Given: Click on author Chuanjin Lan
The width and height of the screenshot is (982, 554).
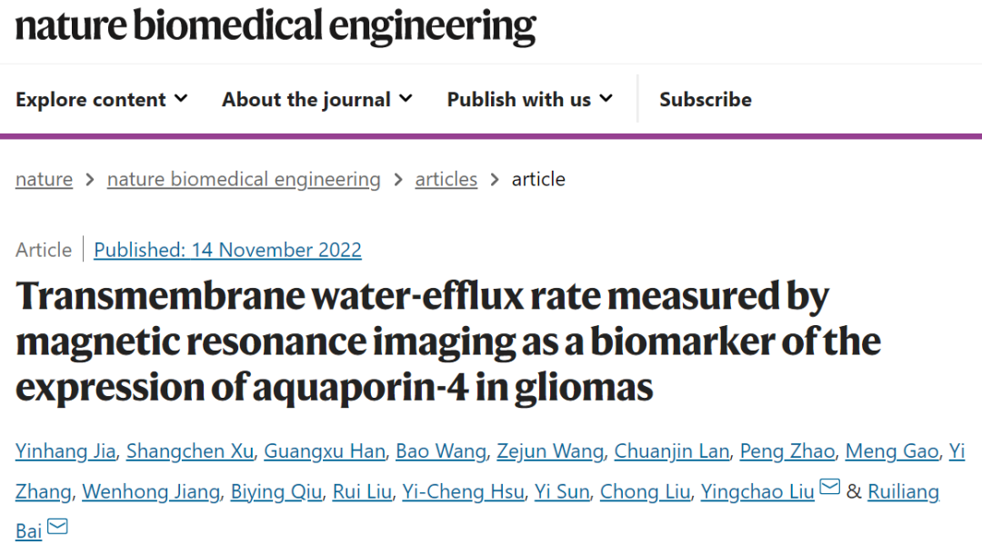Looking at the screenshot, I should pyautogui.click(x=670, y=451).
